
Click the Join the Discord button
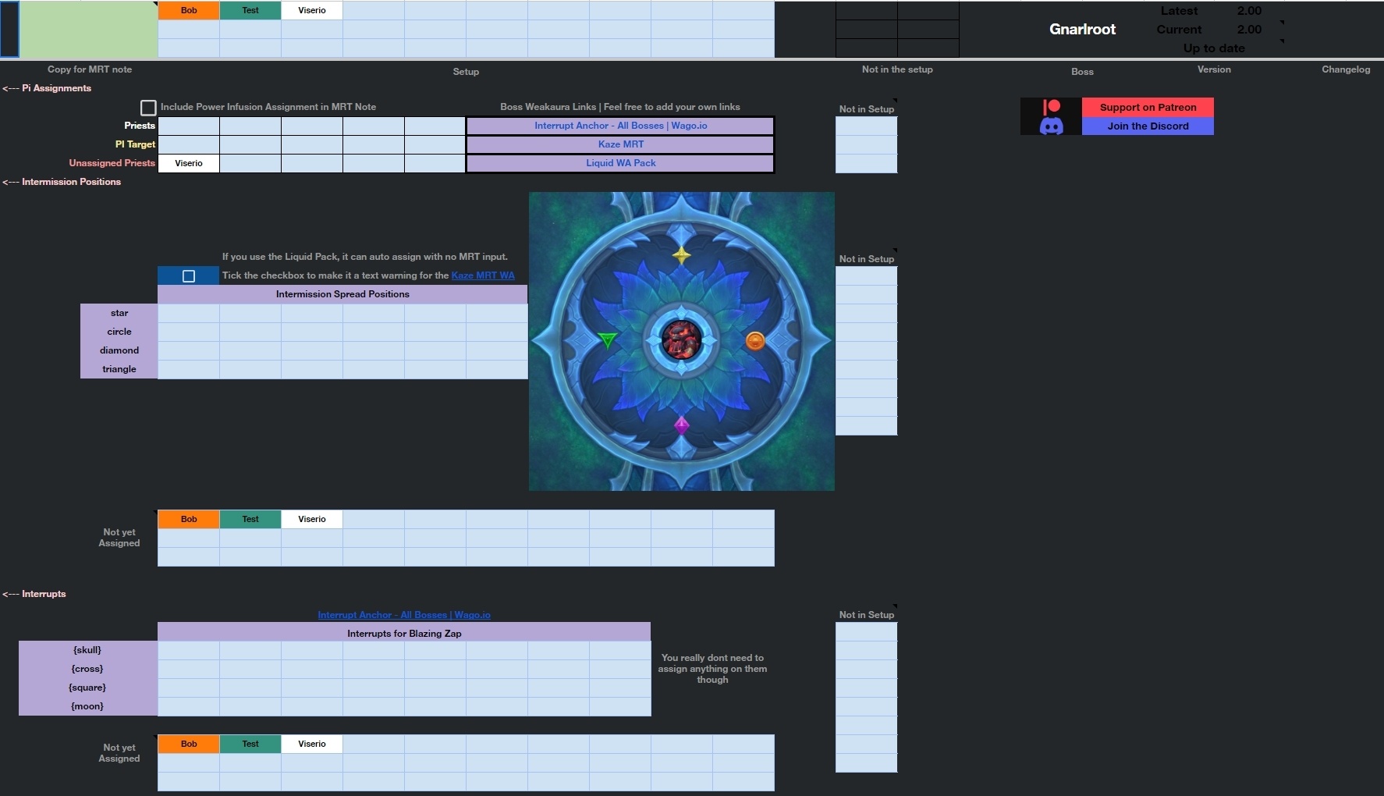click(x=1147, y=126)
